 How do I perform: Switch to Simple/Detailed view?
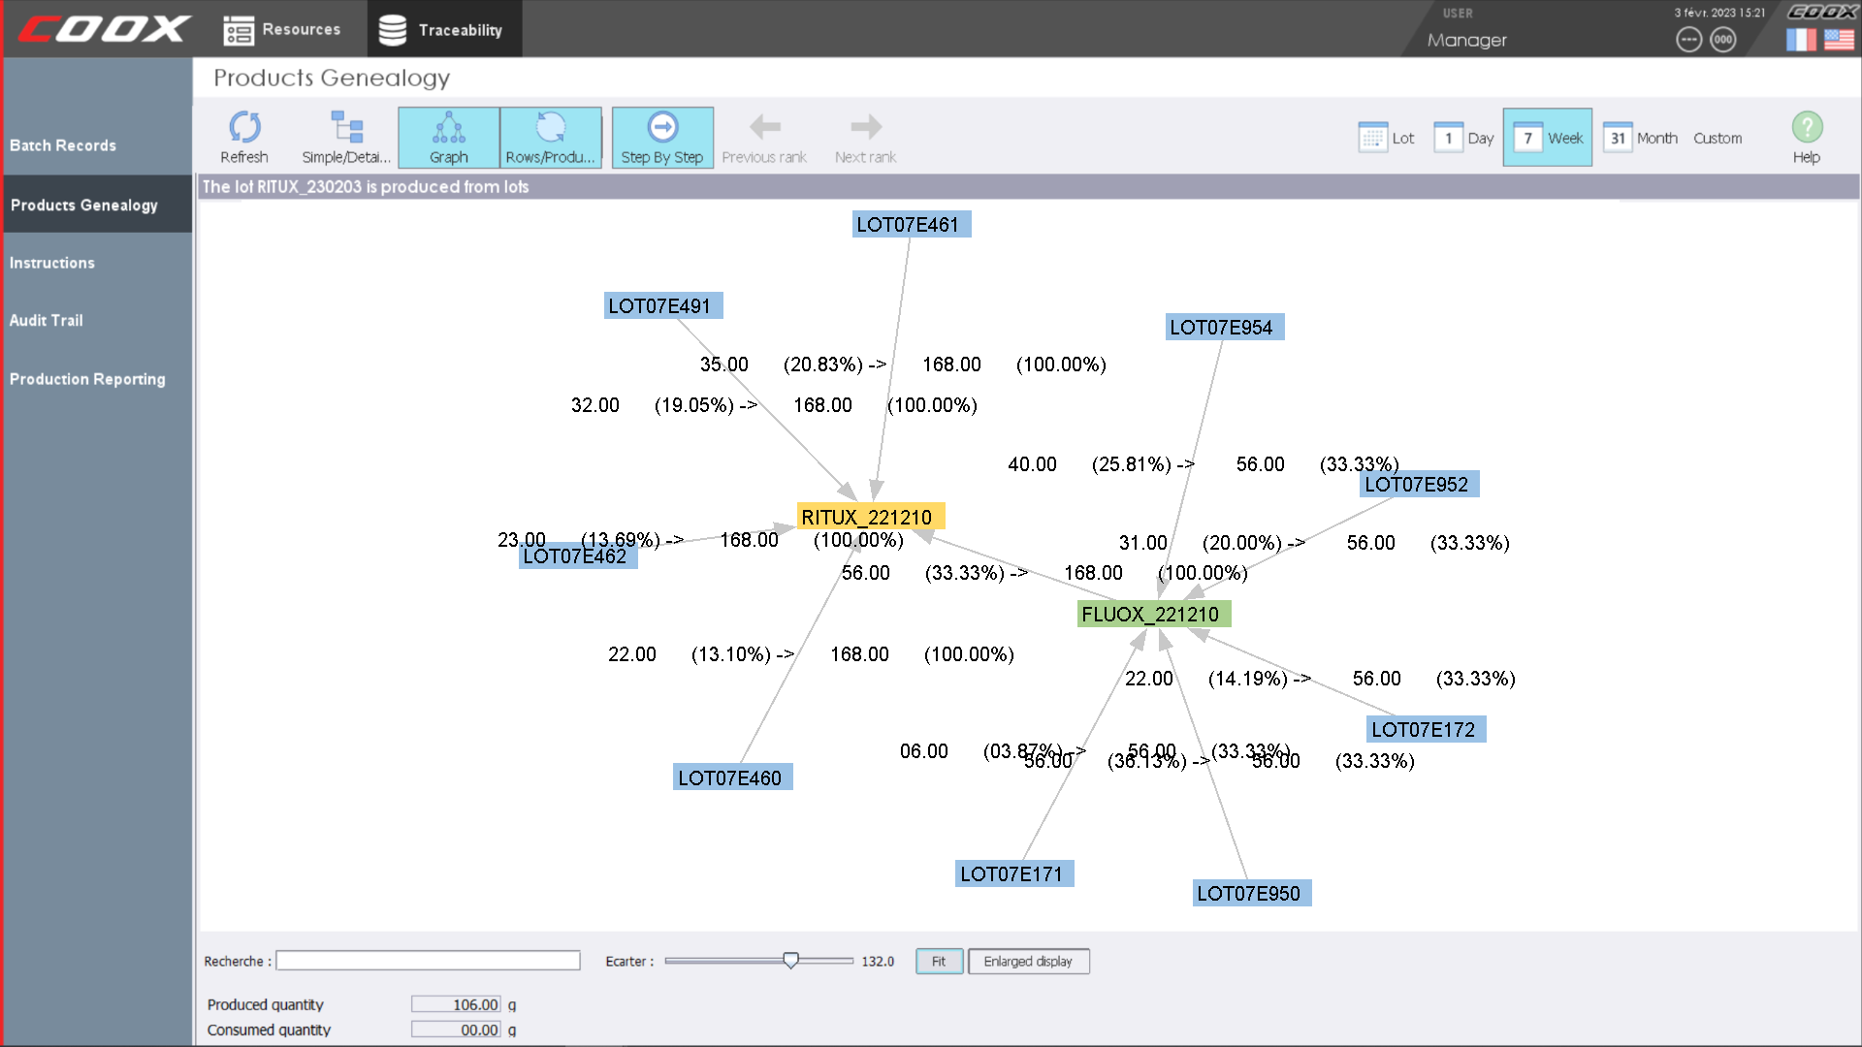pos(346,138)
